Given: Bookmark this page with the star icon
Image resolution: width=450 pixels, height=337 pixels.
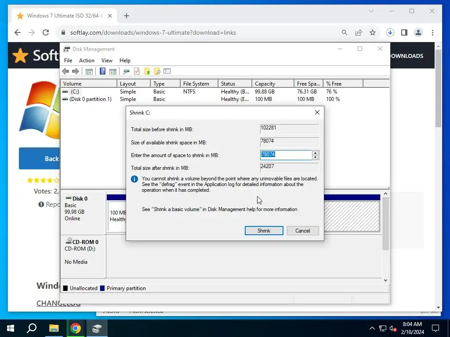Looking at the screenshot, I should (373, 32).
